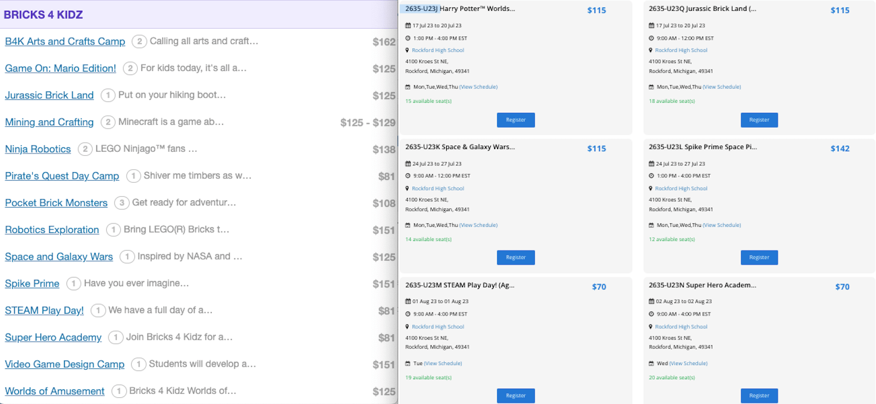This screenshot has width=876, height=404.
Task: Select the Video Game Design Camp link
Action: (64, 364)
